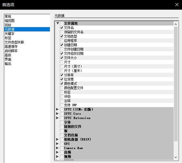This screenshot has height=163, width=182.
Task: Toggle the Camera Raw group checkbox
Action: coord(62,148)
